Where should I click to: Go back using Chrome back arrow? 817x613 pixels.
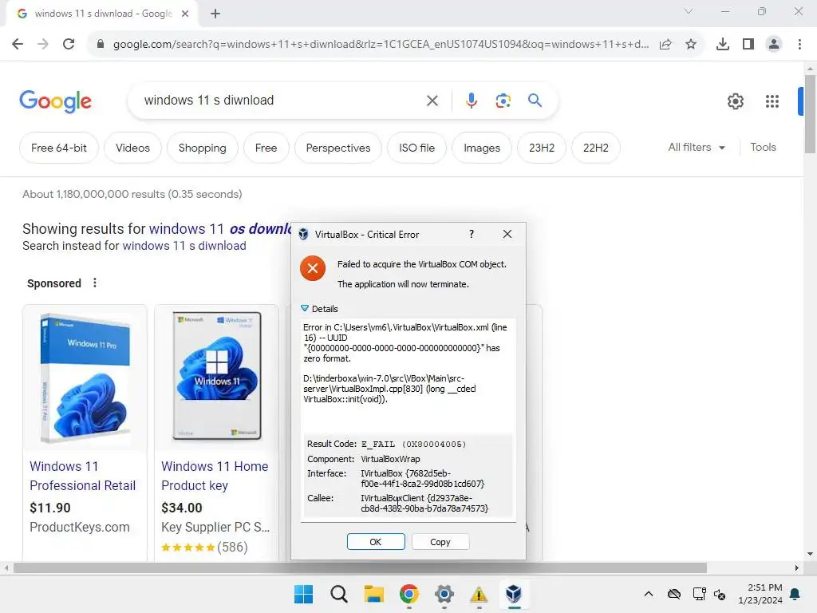18,44
